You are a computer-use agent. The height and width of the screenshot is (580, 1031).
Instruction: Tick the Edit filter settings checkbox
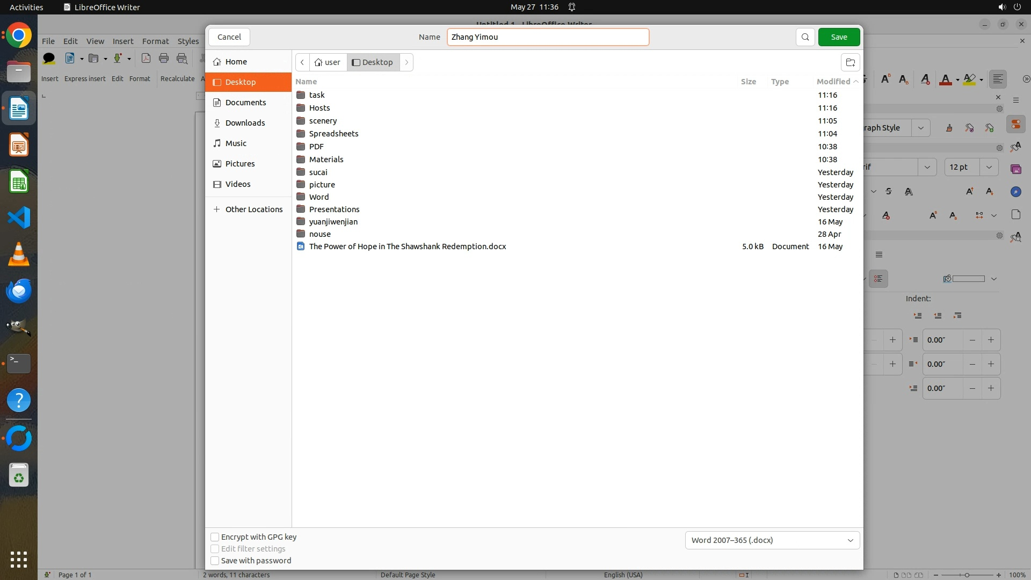(215, 549)
